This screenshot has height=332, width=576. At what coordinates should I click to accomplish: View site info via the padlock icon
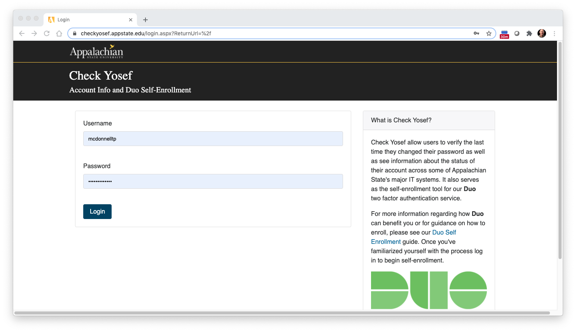[x=75, y=33]
